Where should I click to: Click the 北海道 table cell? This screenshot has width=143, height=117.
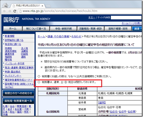pos(82,93)
